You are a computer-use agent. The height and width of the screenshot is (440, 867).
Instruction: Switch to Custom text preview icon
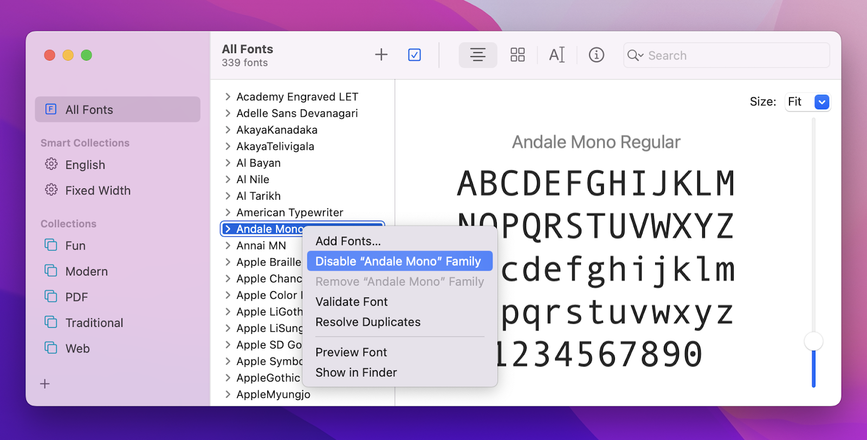click(x=557, y=55)
